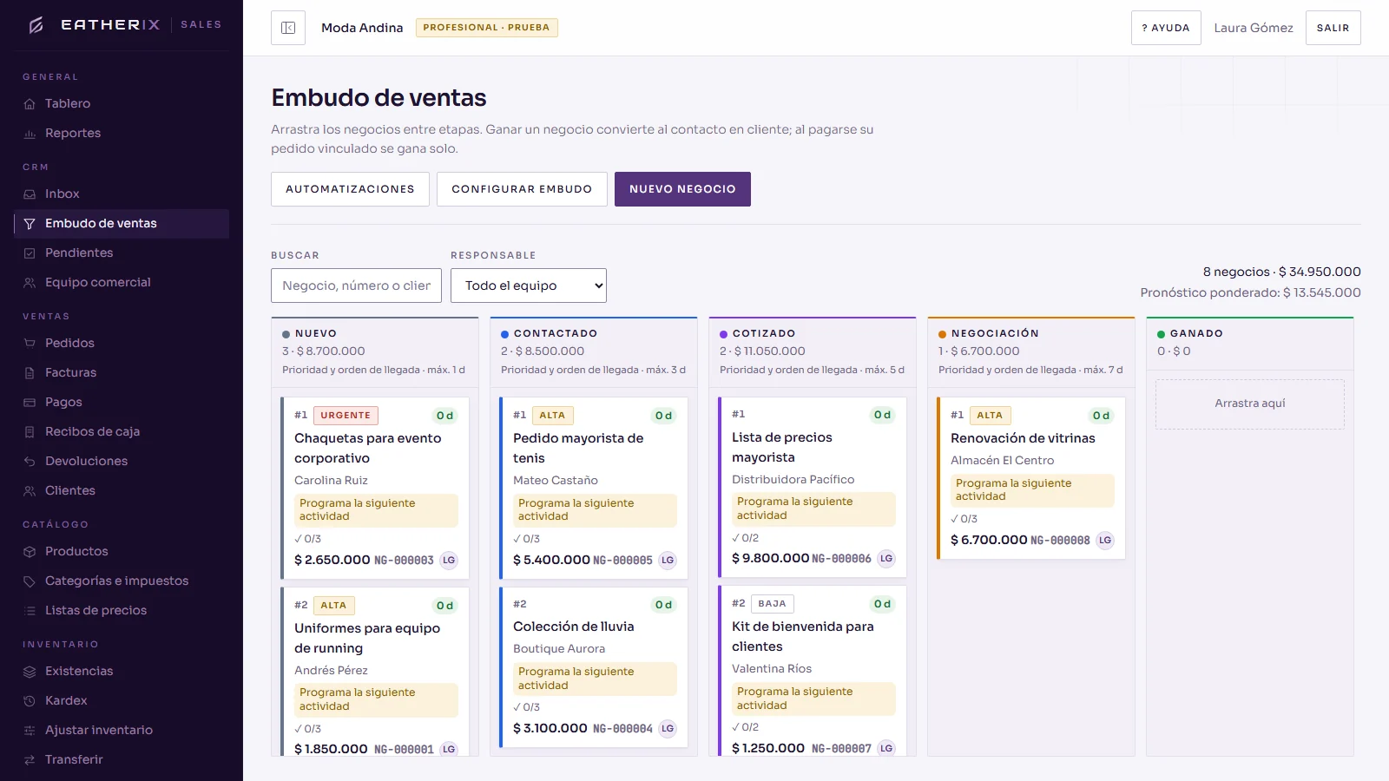This screenshot has width=1389, height=781.
Task: Click the 'Arrastra aquí' drop zone in Ganado
Action: [x=1250, y=404]
